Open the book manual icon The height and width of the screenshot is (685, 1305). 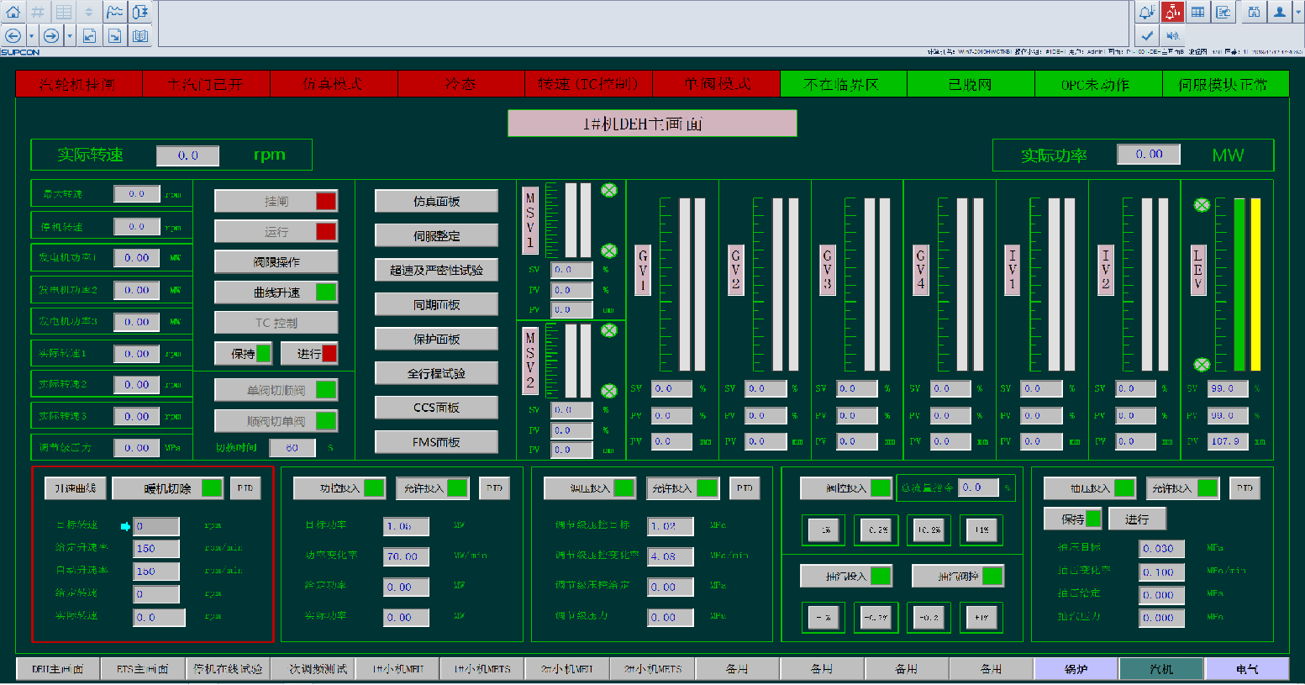(140, 35)
